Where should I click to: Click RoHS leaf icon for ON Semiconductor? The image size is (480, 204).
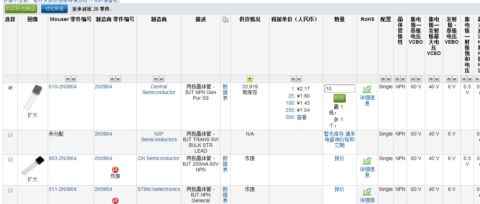367,161
